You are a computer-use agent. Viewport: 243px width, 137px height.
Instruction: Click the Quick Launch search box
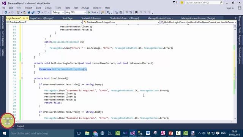[204, 3]
